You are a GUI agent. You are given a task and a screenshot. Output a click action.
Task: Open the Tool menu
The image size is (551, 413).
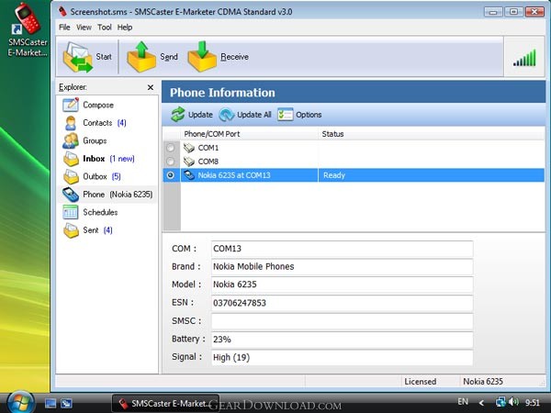105,28
